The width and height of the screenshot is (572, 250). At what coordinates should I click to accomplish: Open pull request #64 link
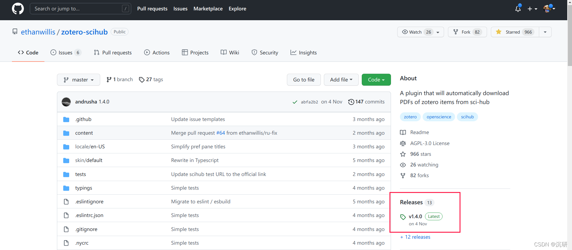[x=221, y=133]
